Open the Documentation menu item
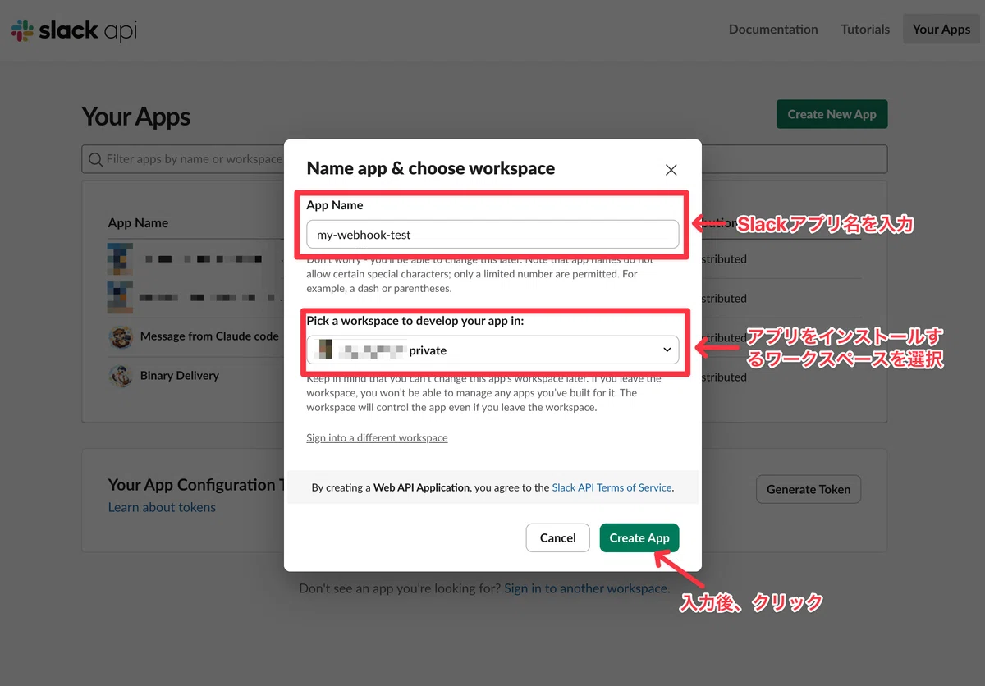 tap(773, 29)
